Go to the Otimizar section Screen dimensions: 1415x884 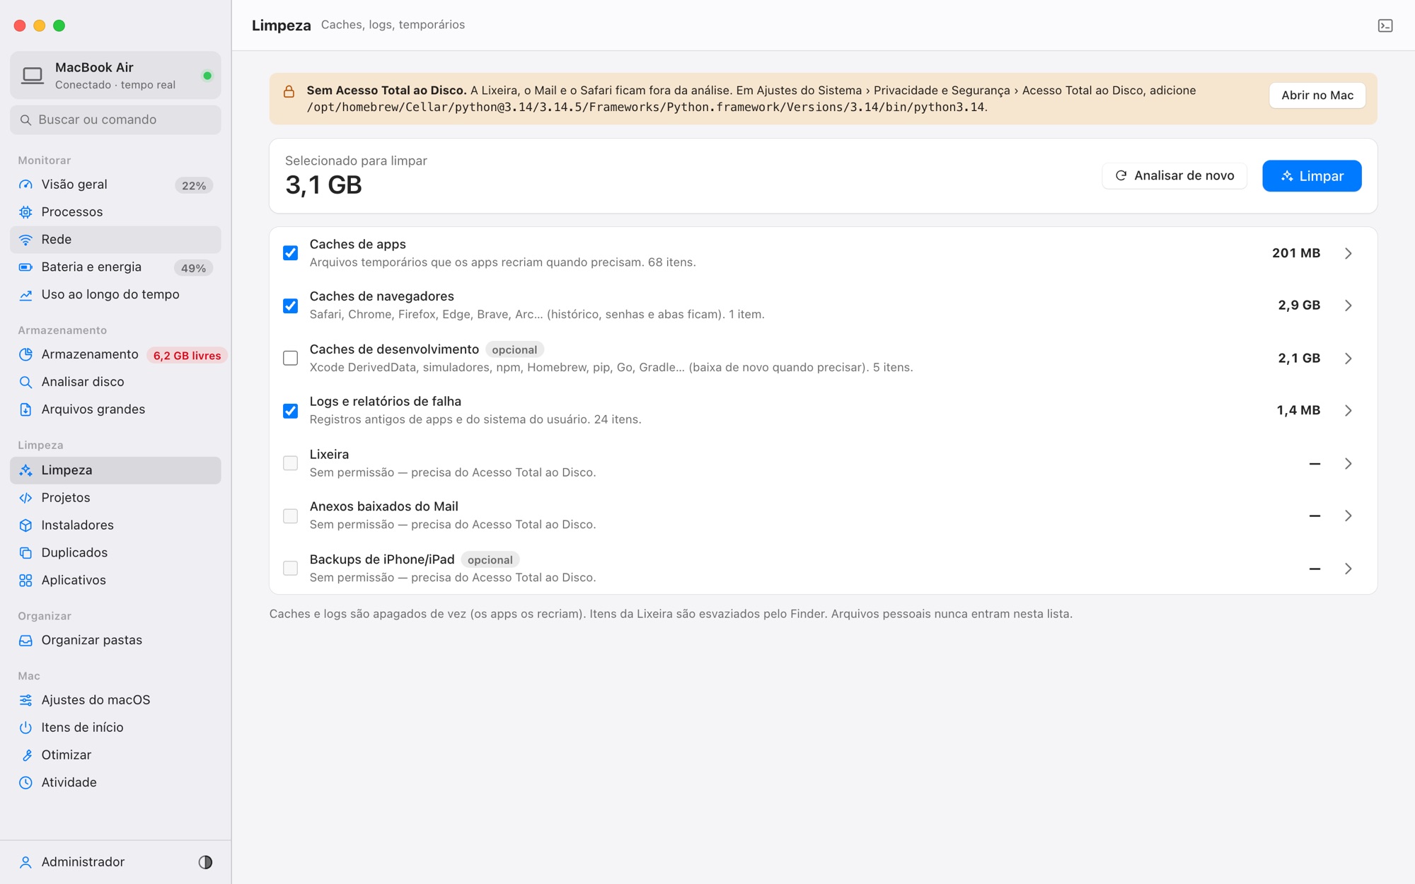[115, 755]
